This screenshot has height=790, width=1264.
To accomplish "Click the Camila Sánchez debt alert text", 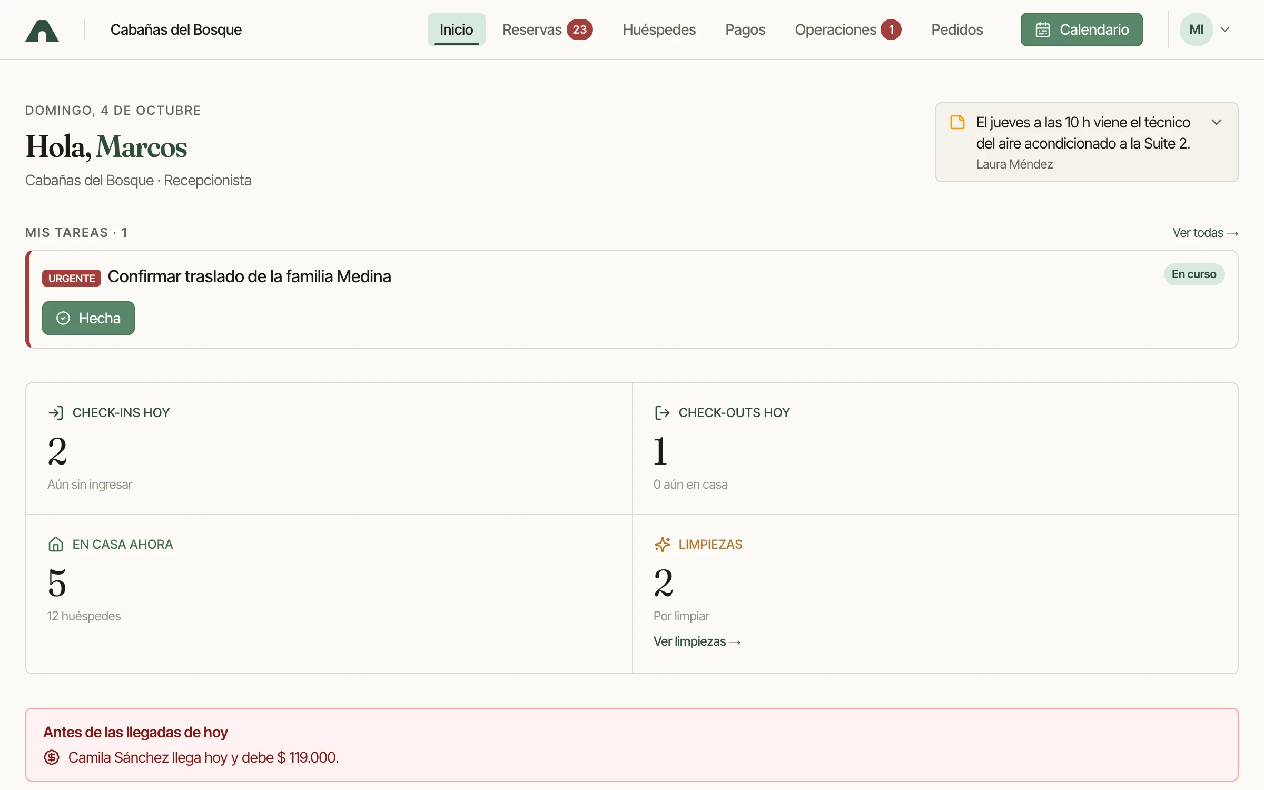I will 203,757.
